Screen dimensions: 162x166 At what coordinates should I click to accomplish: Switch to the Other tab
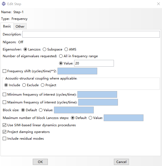click(20, 26)
